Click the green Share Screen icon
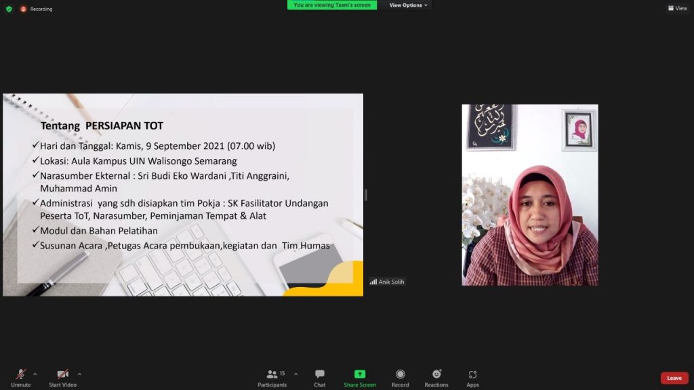This screenshot has width=694, height=390. (360, 374)
